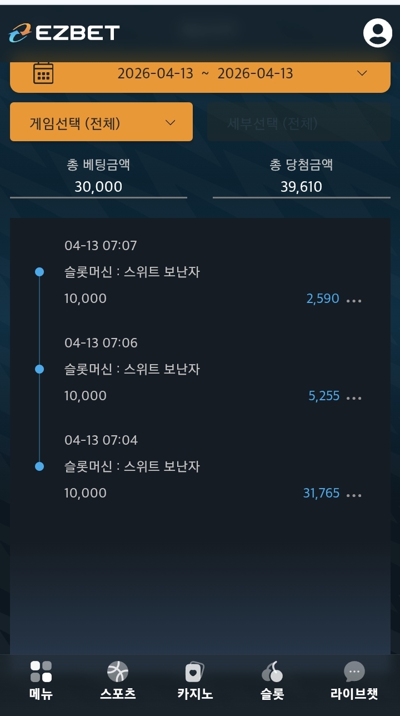Open more options for 2,590 win entry
The width and height of the screenshot is (400, 716).
pyautogui.click(x=354, y=300)
